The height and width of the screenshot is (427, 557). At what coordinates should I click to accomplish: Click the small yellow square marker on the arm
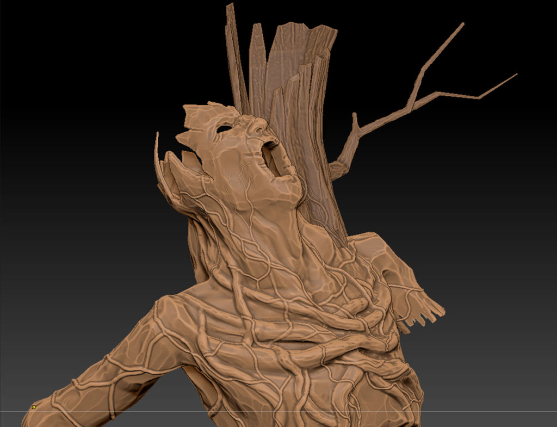pyautogui.click(x=34, y=407)
